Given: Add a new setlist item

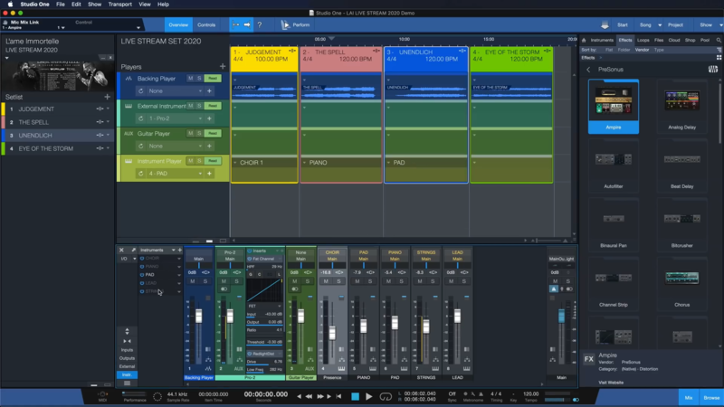Looking at the screenshot, I should pos(107,97).
